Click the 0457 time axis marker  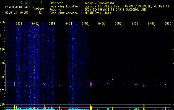(x=118, y=24)
